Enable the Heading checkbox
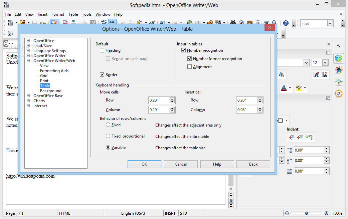Image resolution: width=348 pixels, height=219 pixels. point(102,50)
